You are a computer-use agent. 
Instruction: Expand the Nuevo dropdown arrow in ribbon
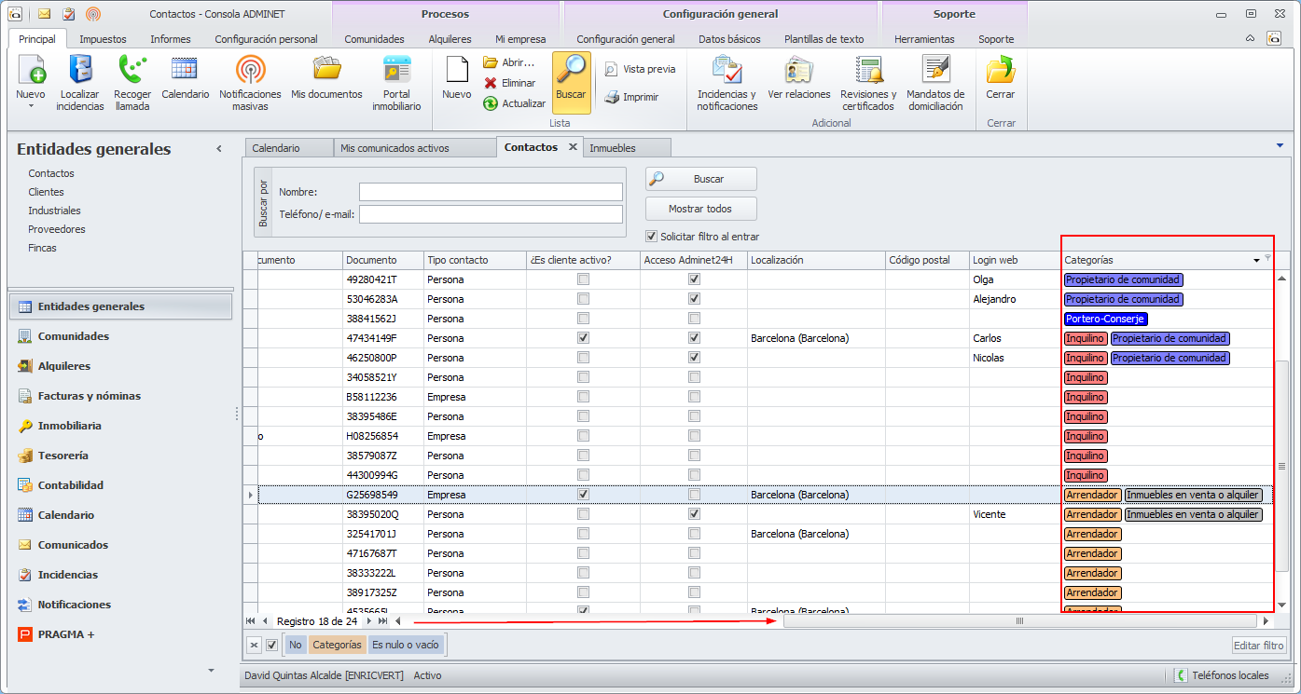(30, 106)
